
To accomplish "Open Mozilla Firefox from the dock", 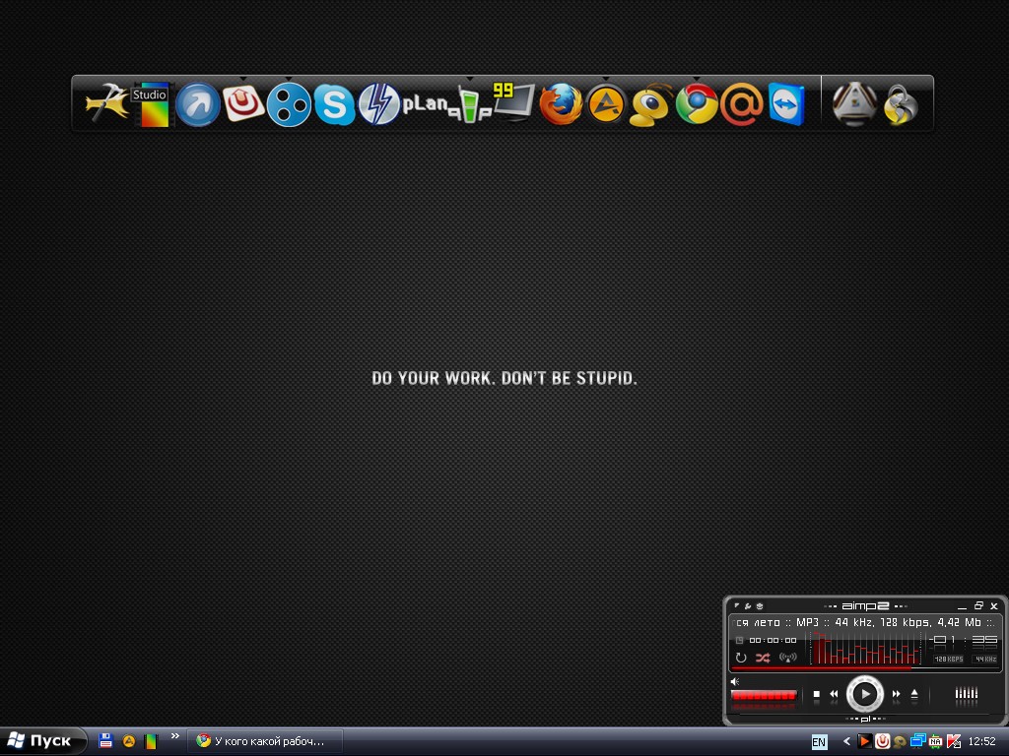I will pos(561,104).
